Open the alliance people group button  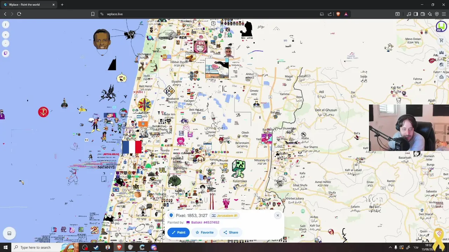(x=442, y=52)
